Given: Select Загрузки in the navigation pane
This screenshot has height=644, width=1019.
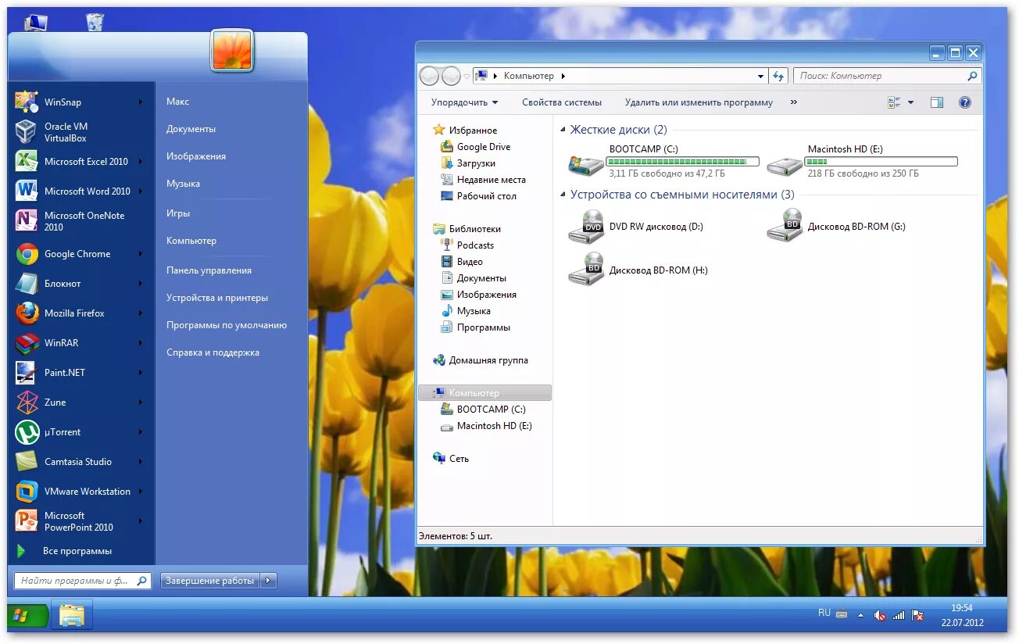Looking at the screenshot, I should tap(476, 163).
